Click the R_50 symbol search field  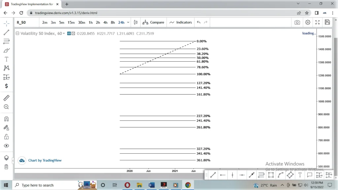[27, 22]
